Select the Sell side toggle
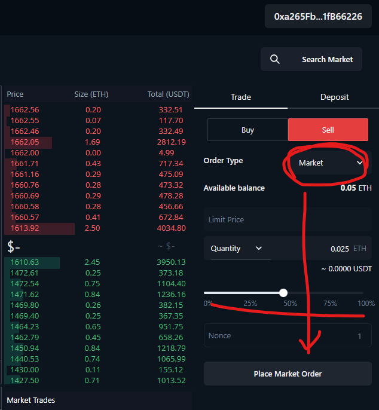The height and width of the screenshot is (410, 379). [x=328, y=130]
